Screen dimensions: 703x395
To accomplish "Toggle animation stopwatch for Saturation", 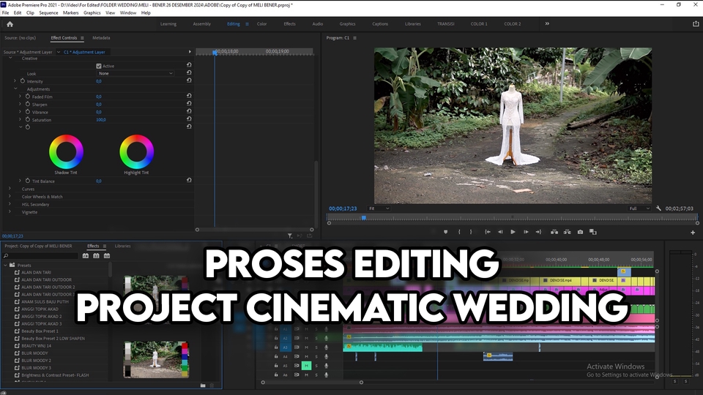I will point(28,119).
